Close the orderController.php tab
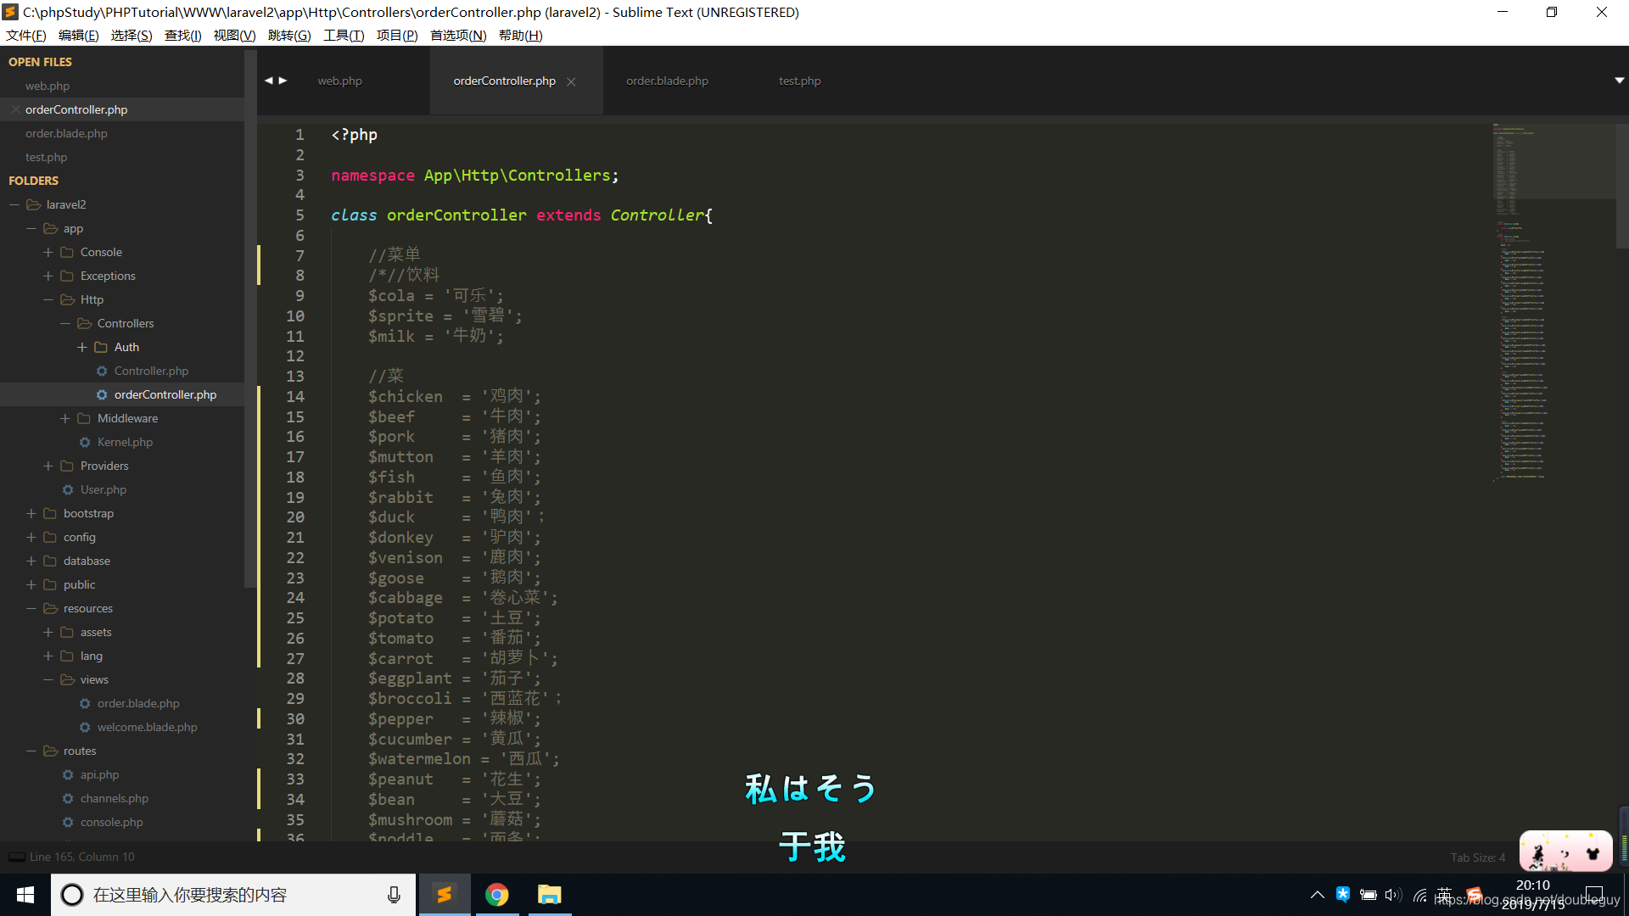This screenshot has width=1629, height=916. click(x=571, y=81)
